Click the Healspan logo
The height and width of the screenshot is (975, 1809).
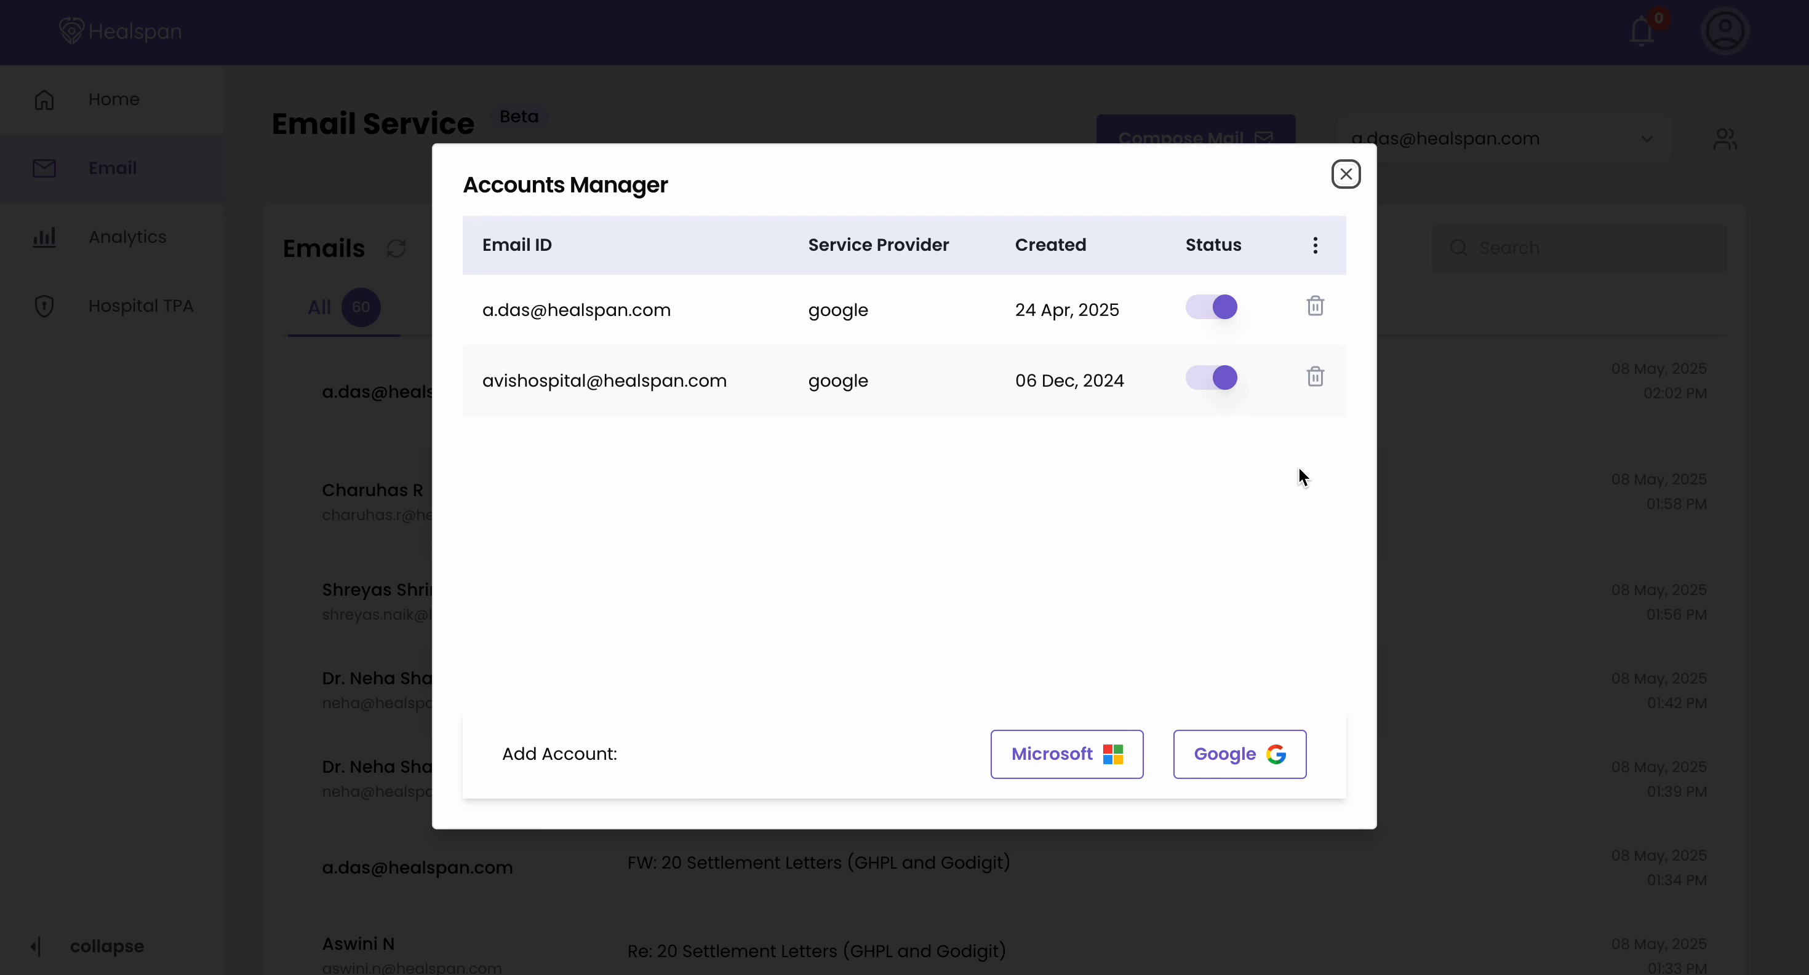[119, 31]
